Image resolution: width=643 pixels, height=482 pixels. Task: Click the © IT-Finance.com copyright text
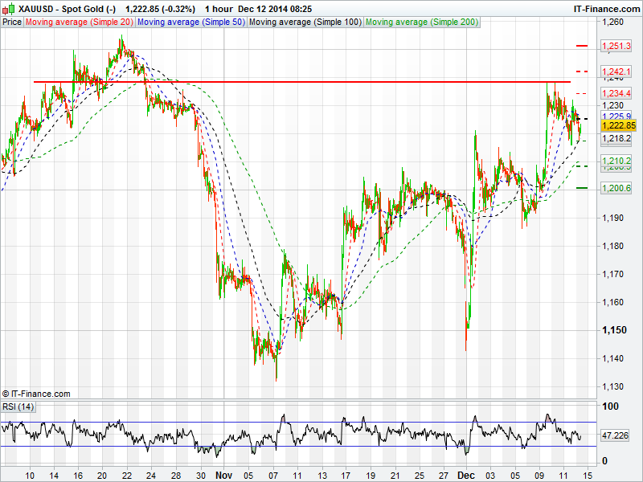click(36, 394)
